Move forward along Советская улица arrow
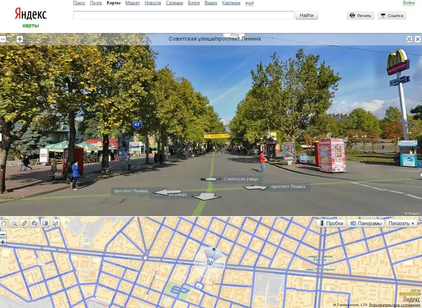This screenshot has width=422, height=308. pos(211,179)
